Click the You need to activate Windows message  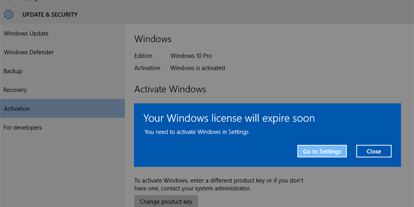pos(196,132)
